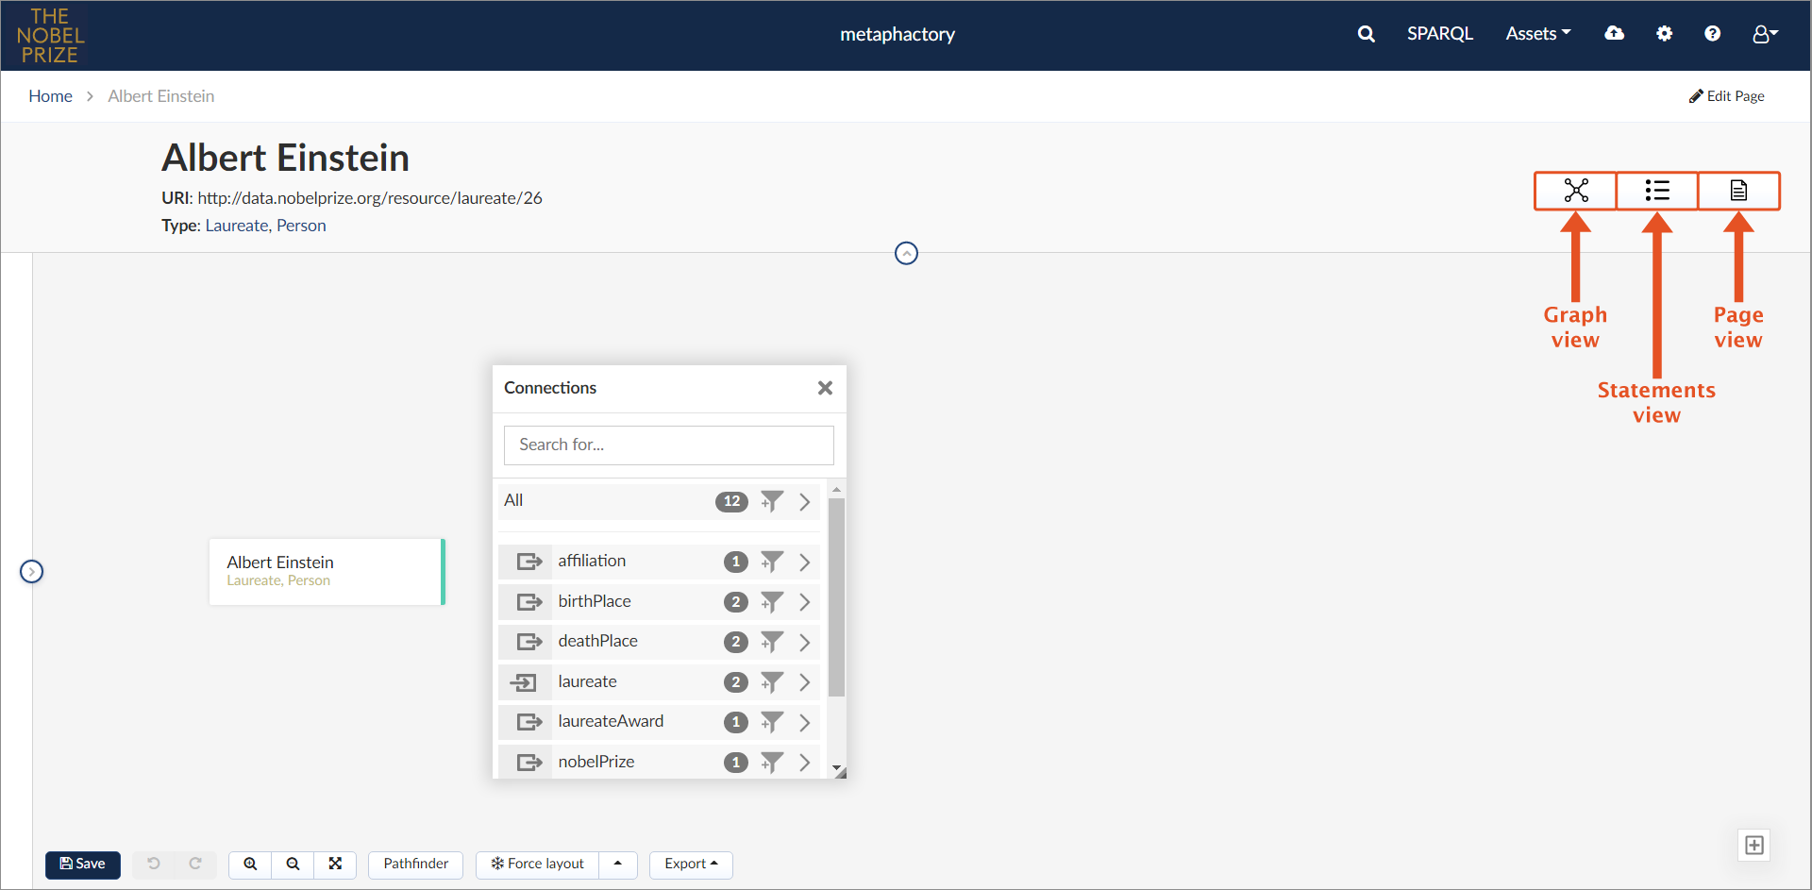Viewport: 1812px width, 890px height.
Task: Open the Force layout dropdown arrow
Action: tap(618, 865)
